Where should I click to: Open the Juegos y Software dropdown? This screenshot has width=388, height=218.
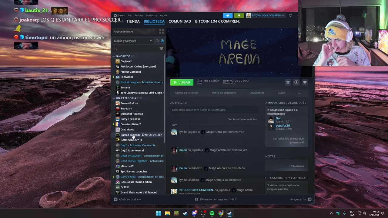[133, 41]
